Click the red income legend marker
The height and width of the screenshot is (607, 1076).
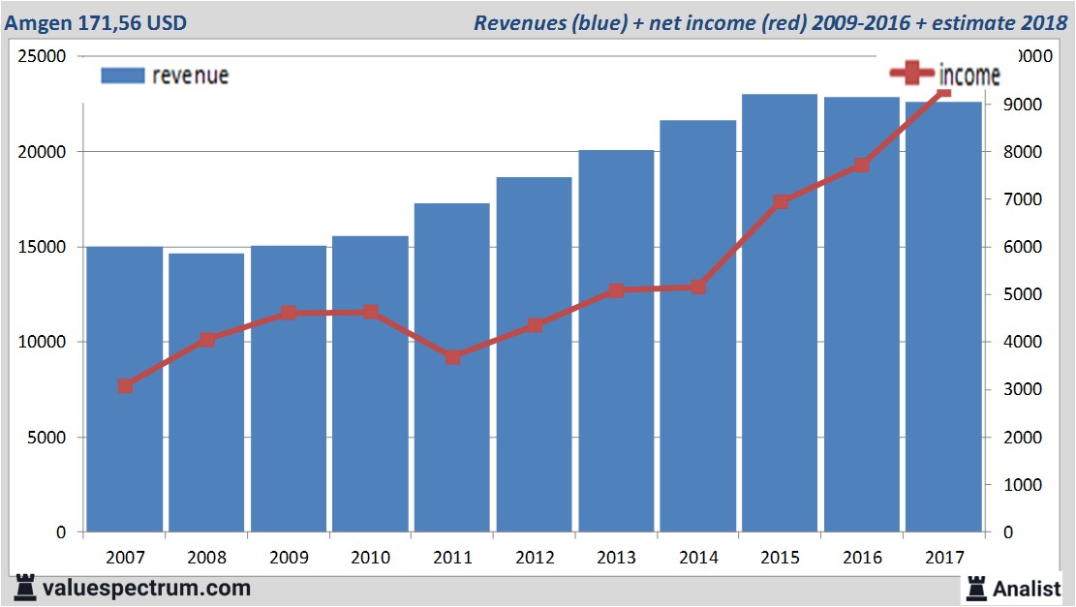click(x=912, y=74)
